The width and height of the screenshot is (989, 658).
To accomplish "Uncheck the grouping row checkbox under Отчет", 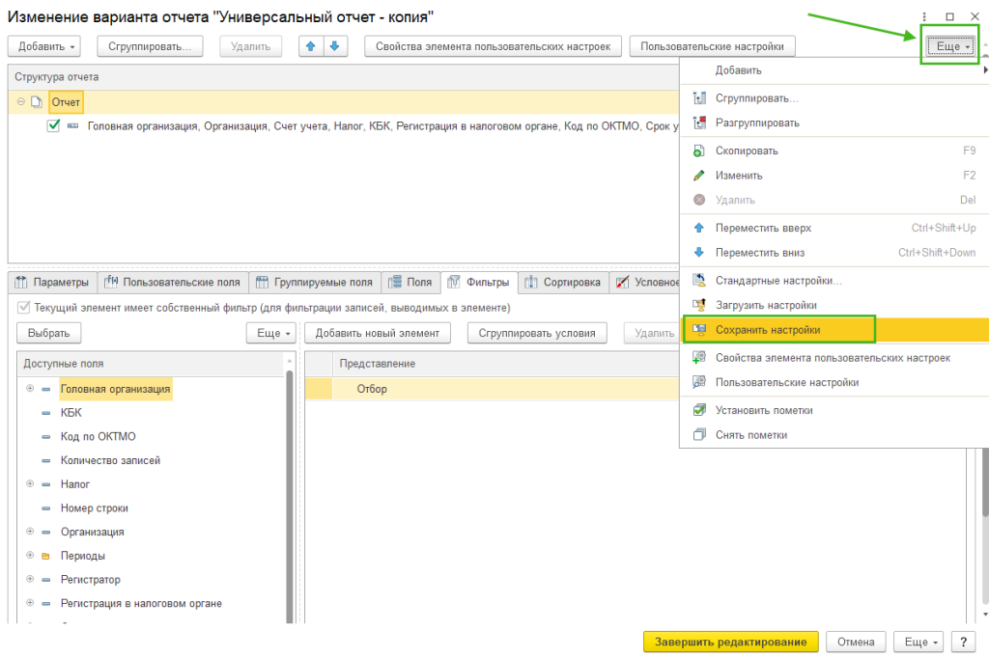I will 54,125.
